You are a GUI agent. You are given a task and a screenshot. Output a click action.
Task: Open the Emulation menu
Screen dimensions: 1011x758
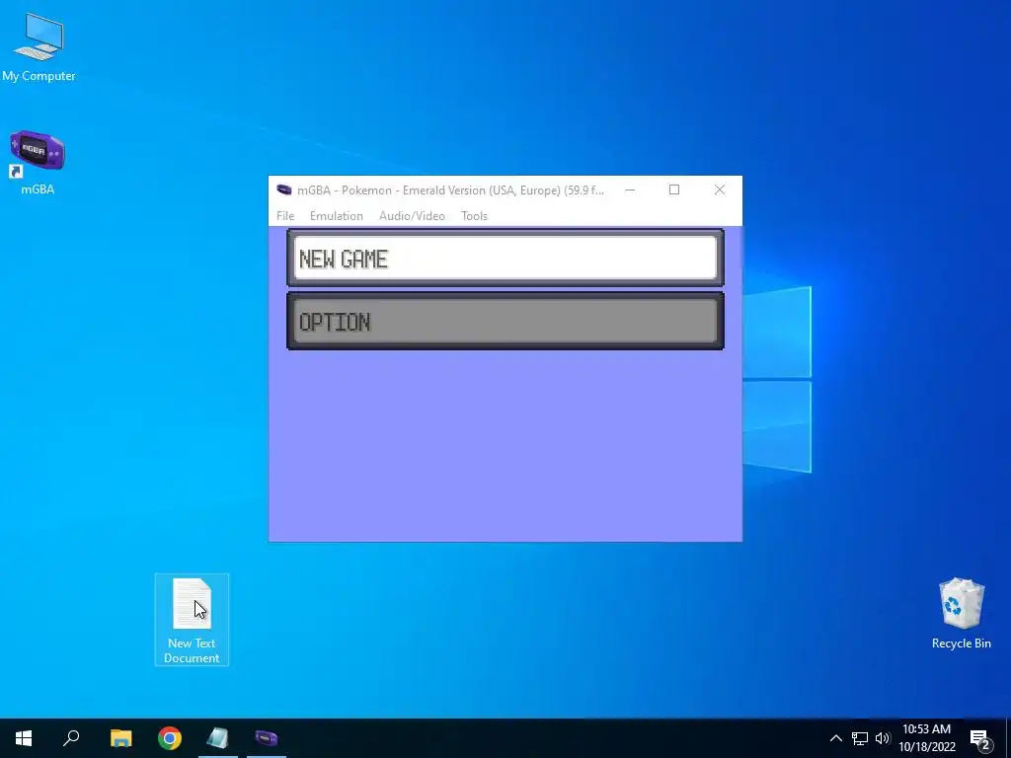coord(336,216)
